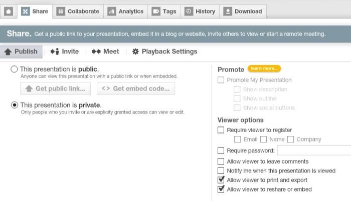Image resolution: width=351 pixels, height=201 pixels.
Task: Click the yellow 'learn more' link
Action: 264,68
